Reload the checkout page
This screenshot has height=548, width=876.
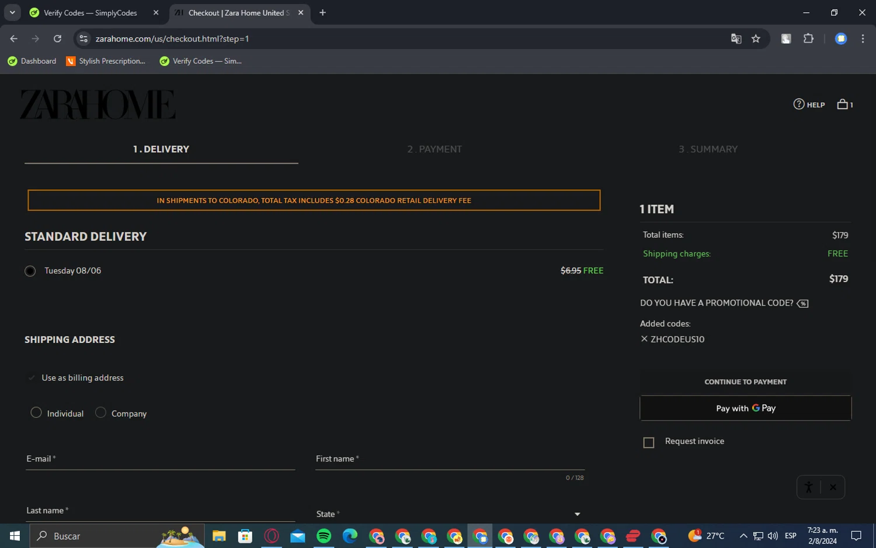tap(57, 39)
